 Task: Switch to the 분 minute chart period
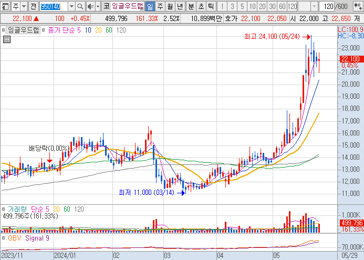[x=191, y=6]
